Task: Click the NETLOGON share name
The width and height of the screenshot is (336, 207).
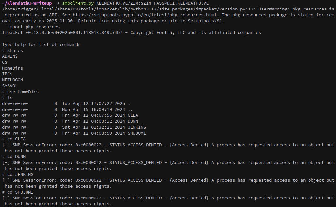Action: tap(12, 80)
